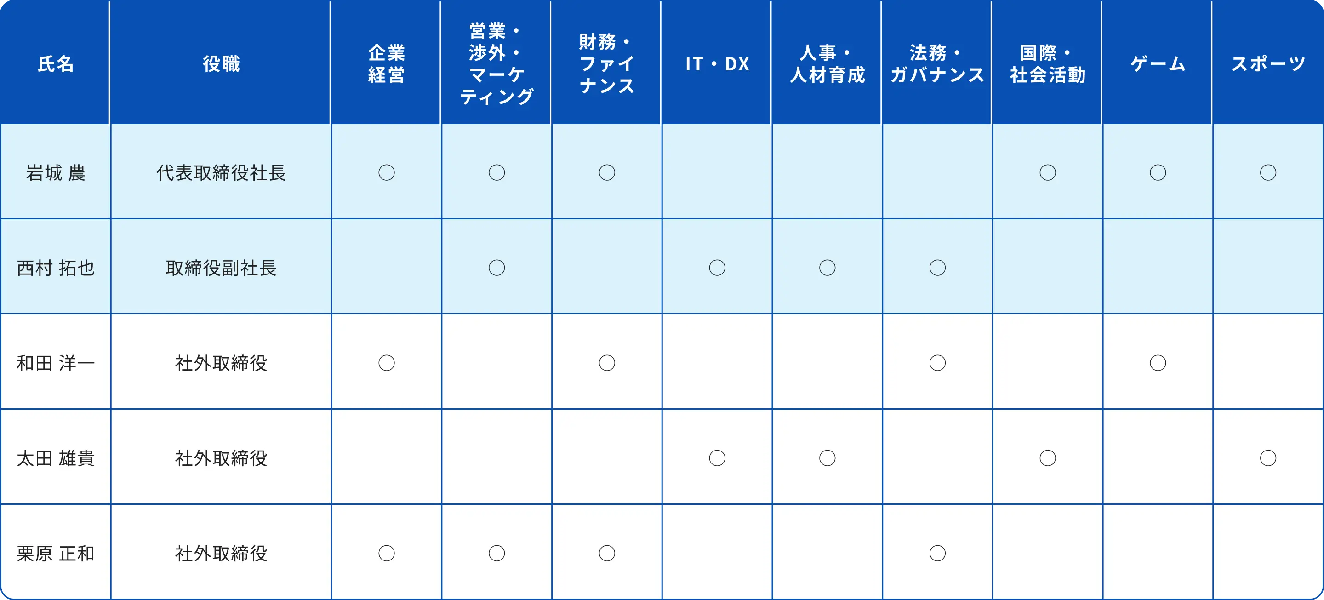This screenshot has width=1324, height=600.
Task: Click the 国際・社会活動 circle for 太田 雄貴
Action: click(x=1048, y=458)
